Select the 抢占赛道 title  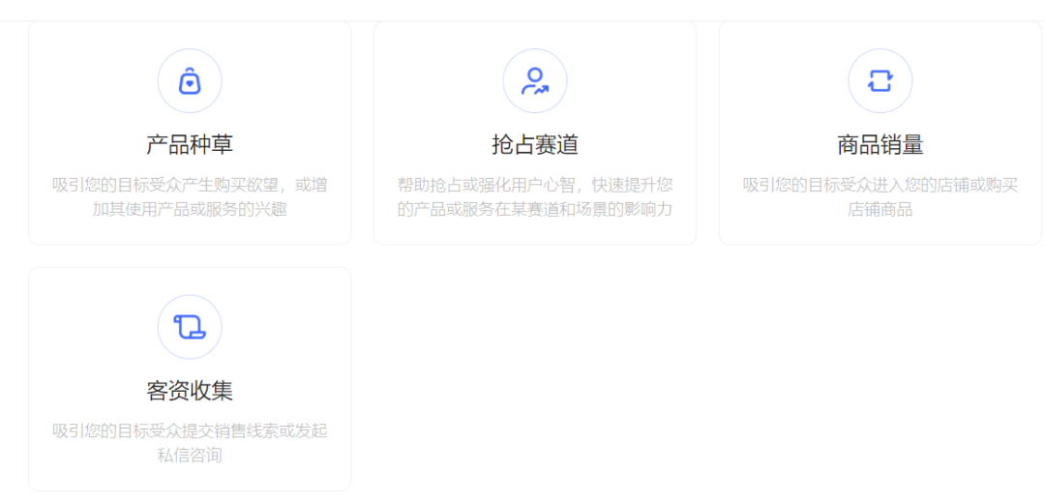point(534,145)
